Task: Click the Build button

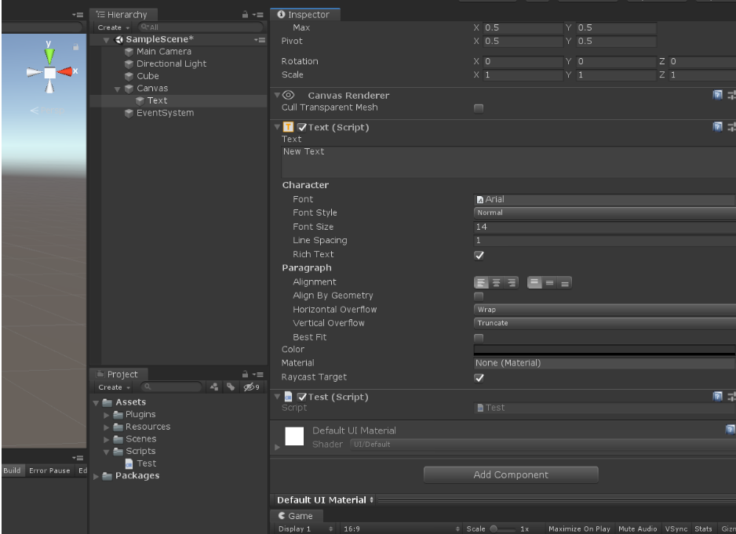Action: click(11, 470)
